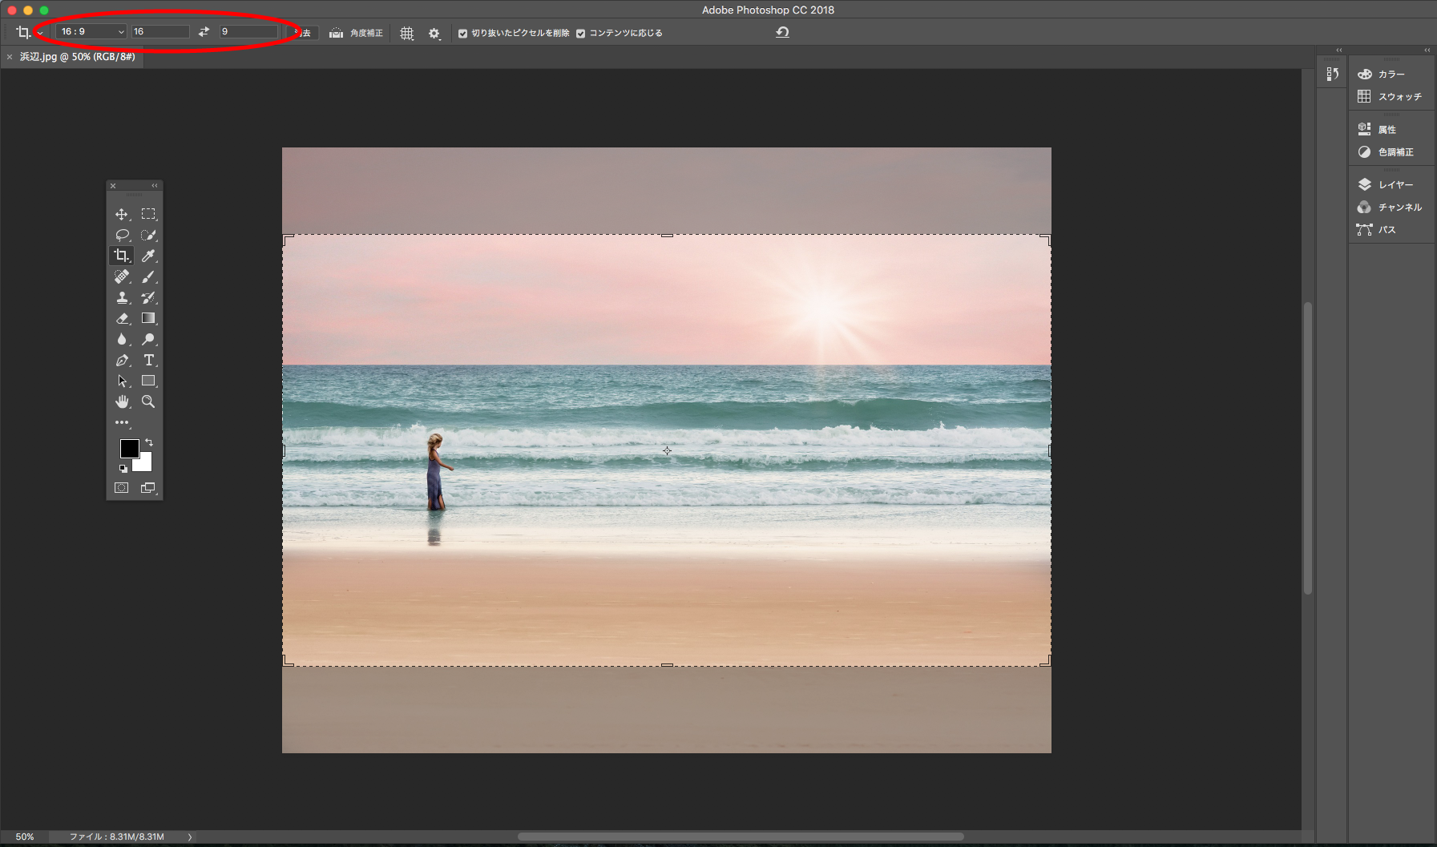Select the Rectangular Marquee tool

point(148,214)
